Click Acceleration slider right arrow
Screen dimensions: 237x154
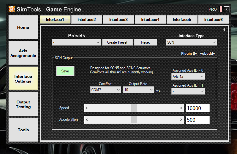coord(181,120)
